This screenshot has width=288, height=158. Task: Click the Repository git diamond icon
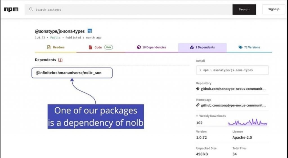[198, 89]
